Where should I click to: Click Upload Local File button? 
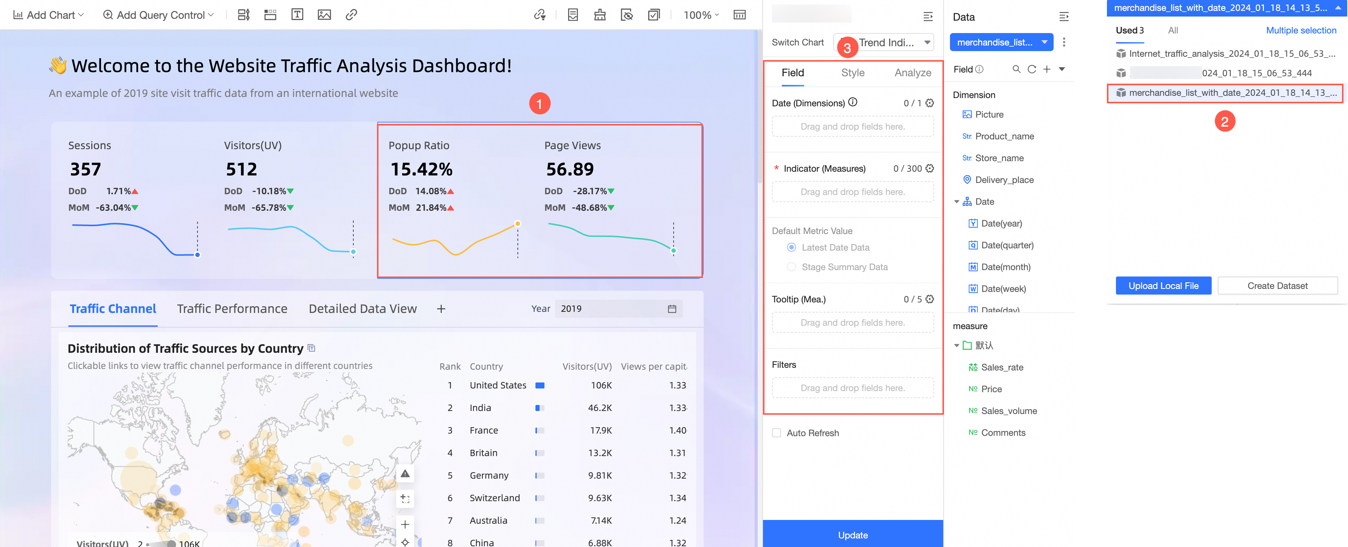(x=1163, y=286)
